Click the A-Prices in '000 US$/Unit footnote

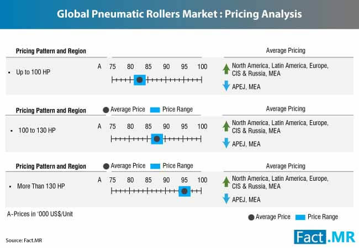point(40,214)
